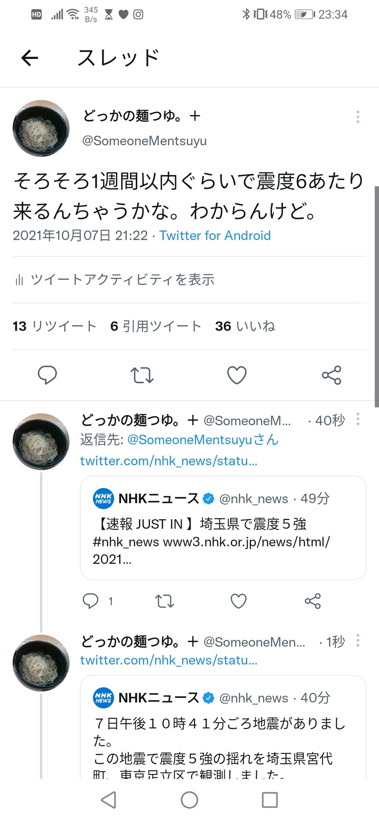379x821 pixels.
Task: View the 13 retweets list
Action: (54, 326)
